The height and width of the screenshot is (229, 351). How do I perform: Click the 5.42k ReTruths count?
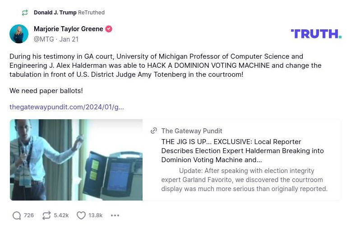[61, 215]
